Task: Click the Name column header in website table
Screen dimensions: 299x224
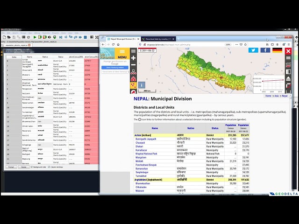Action: pos(155,128)
